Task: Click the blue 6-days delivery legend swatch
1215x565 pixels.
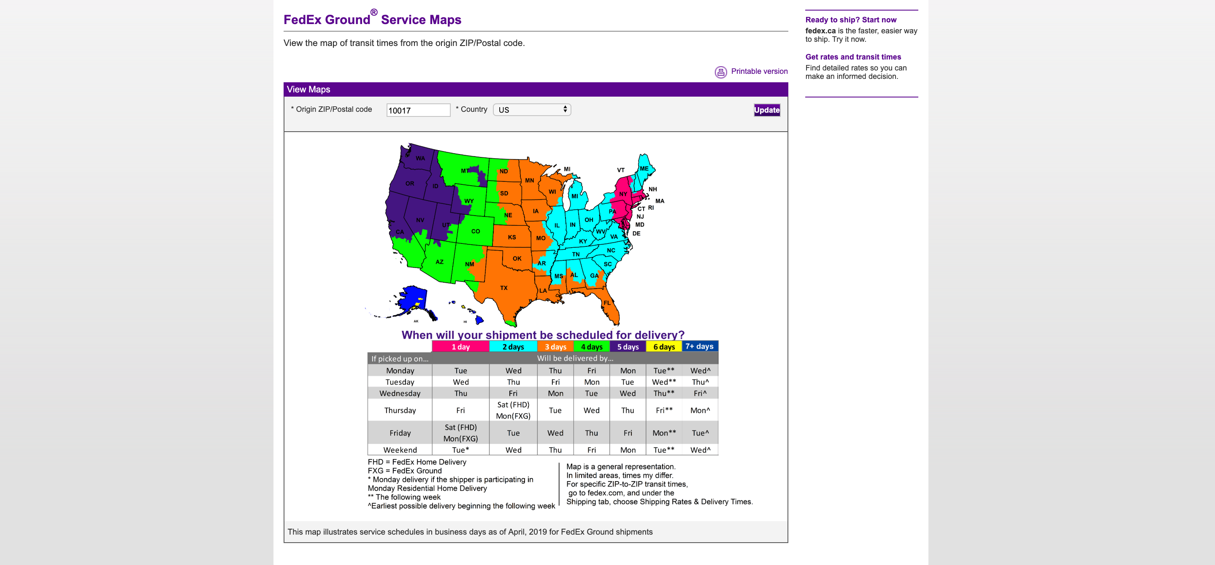Action: coord(662,346)
